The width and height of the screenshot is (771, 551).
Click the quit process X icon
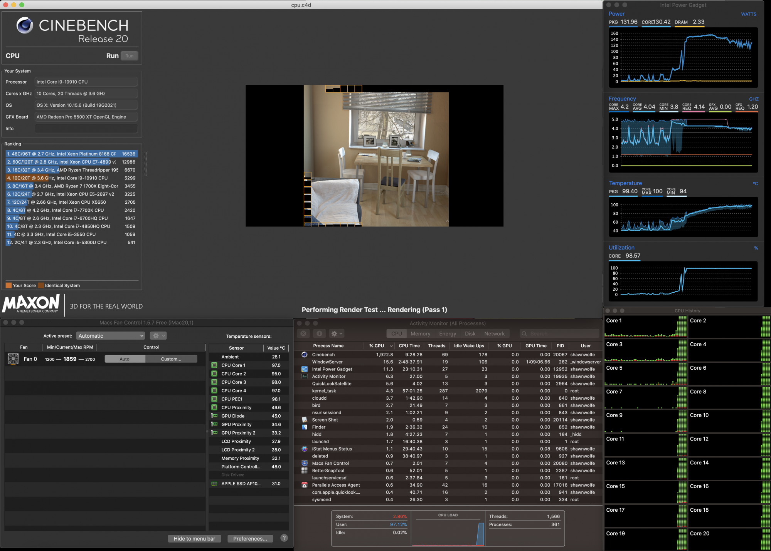[x=303, y=333]
